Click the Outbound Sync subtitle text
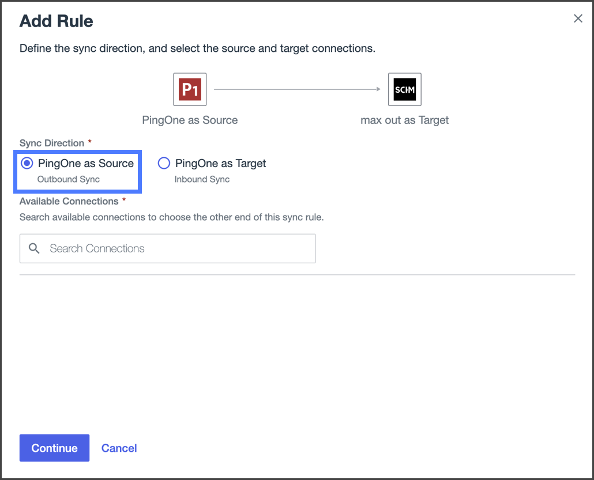The height and width of the screenshot is (480, 594). click(69, 179)
